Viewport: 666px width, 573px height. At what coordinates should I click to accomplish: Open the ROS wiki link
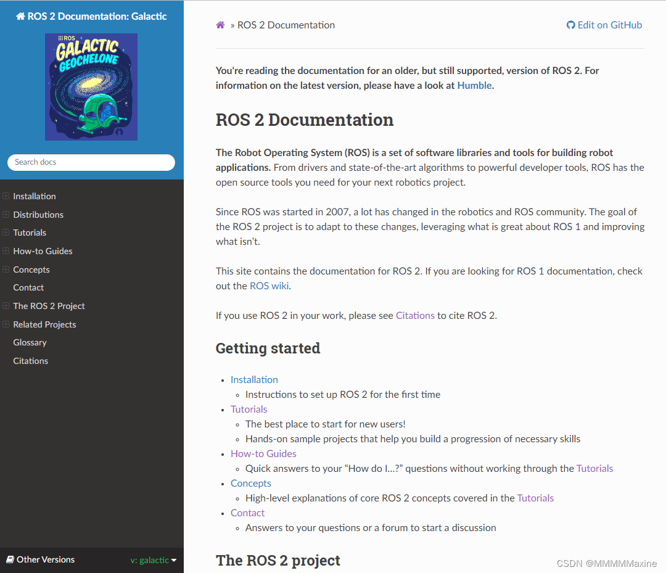coord(269,286)
